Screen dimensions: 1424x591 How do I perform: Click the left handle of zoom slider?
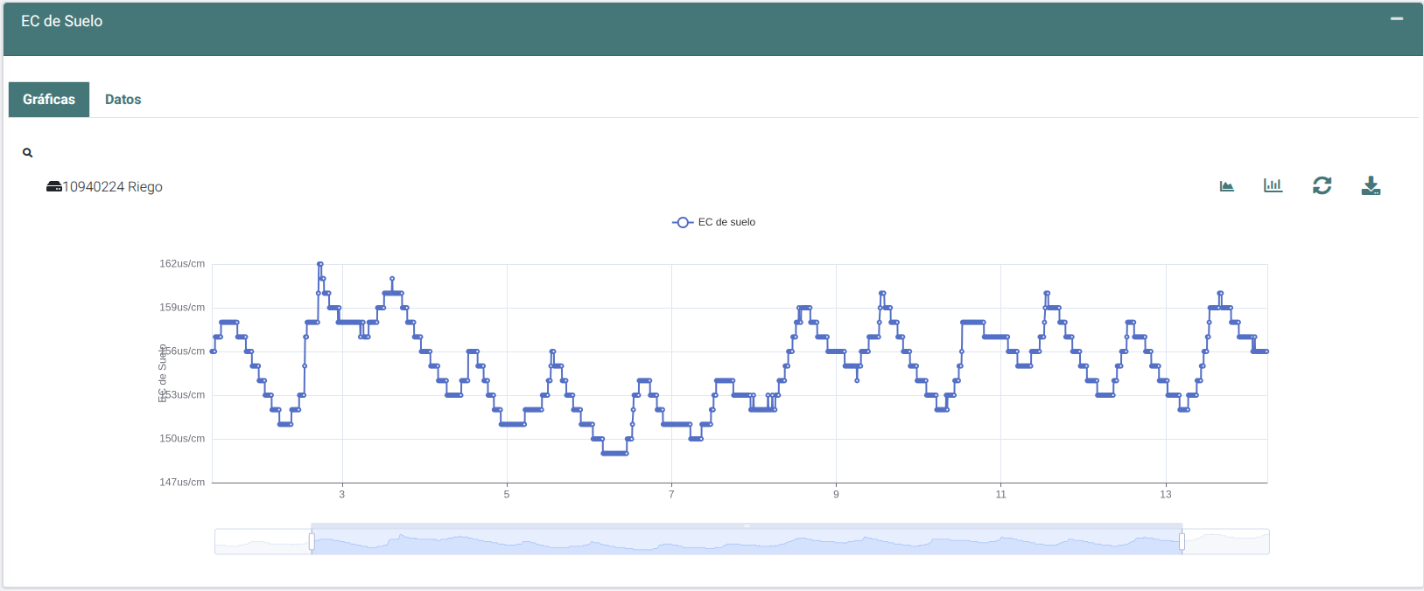click(x=312, y=542)
